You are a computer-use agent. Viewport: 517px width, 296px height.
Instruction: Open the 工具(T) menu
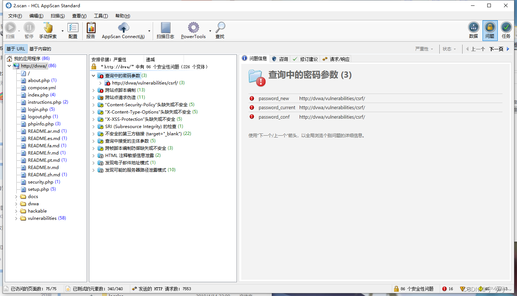coord(101,16)
